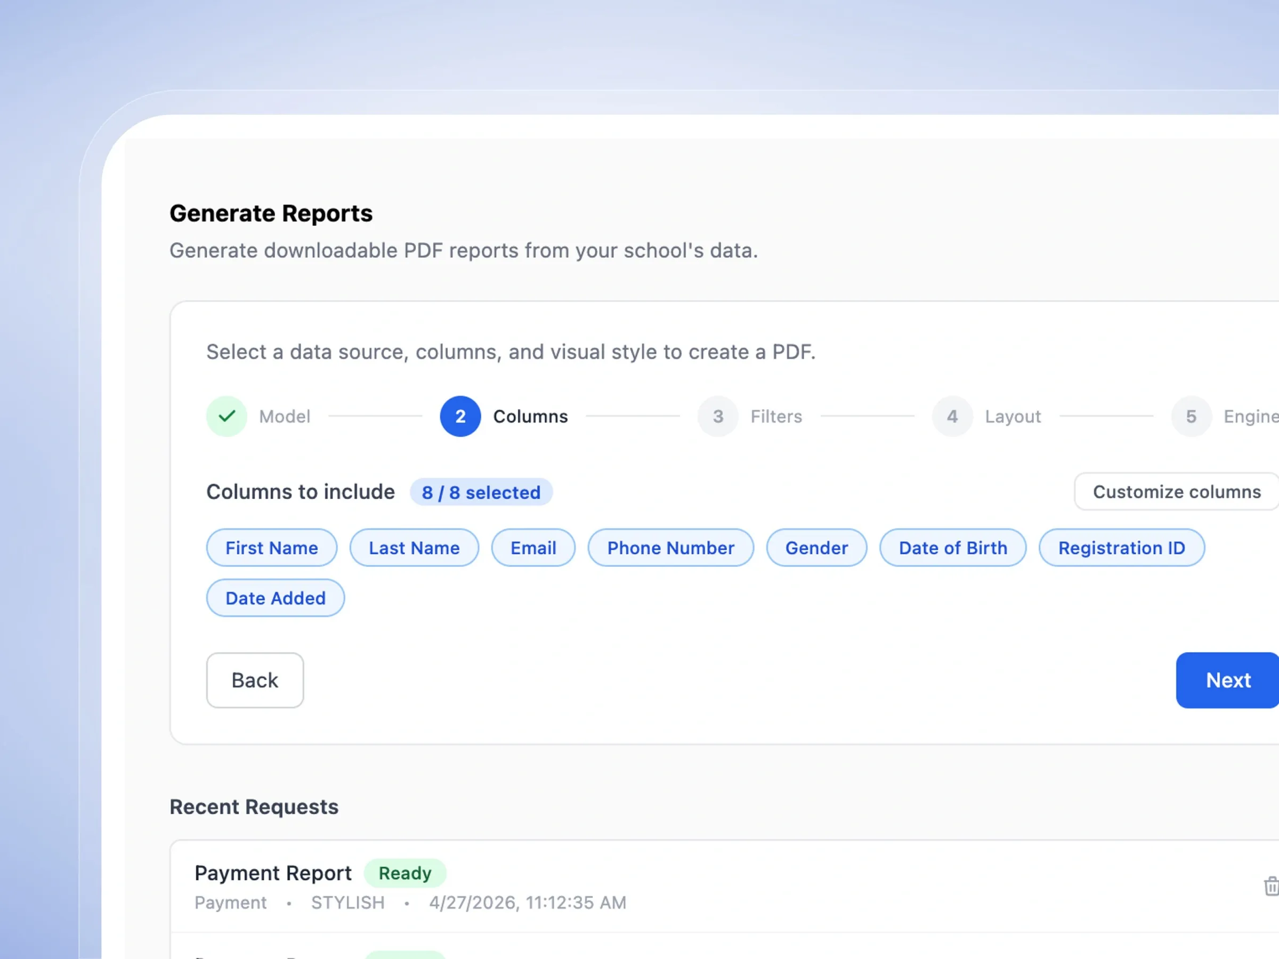Click the green Ready status badge

(404, 873)
